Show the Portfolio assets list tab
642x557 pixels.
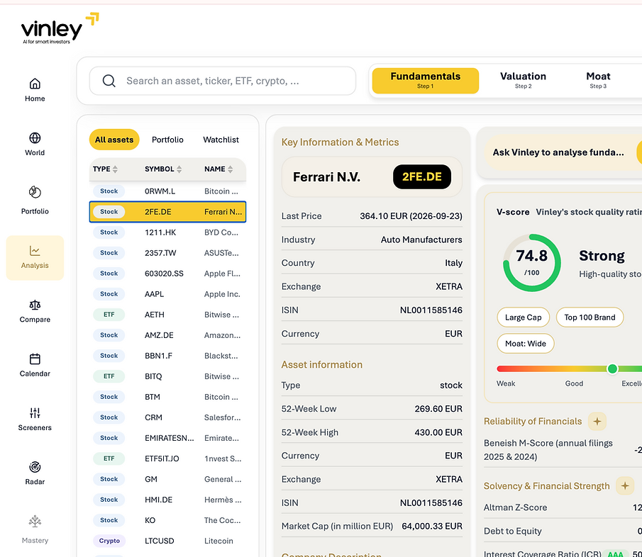click(167, 140)
